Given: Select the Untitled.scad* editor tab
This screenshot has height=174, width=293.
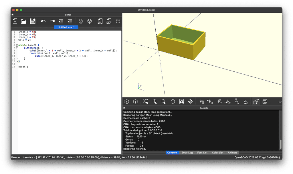Looking at the screenshot, I should pos(66,27).
